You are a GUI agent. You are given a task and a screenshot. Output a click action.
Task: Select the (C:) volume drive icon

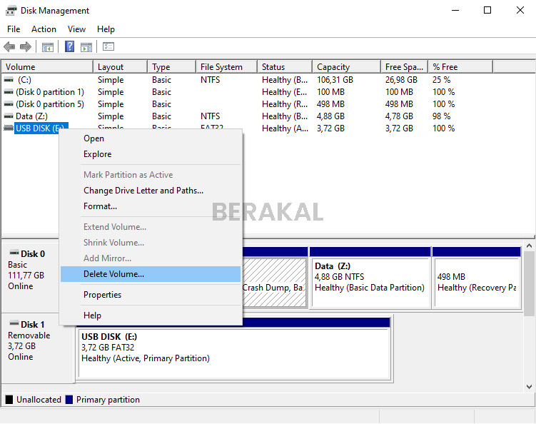point(9,80)
